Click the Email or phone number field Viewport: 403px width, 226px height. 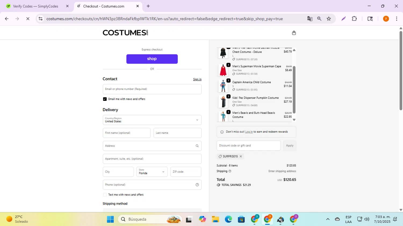152,89
